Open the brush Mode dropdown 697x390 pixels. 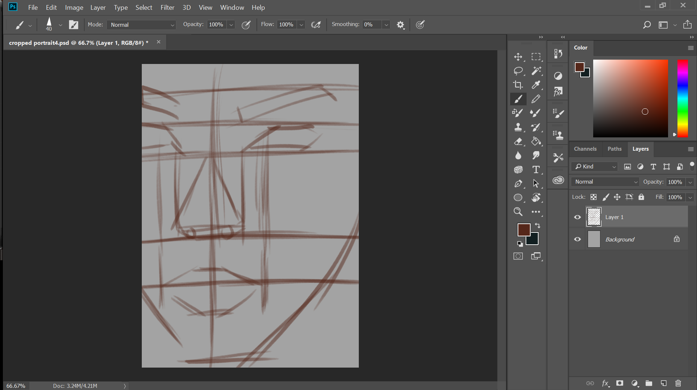click(141, 25)
